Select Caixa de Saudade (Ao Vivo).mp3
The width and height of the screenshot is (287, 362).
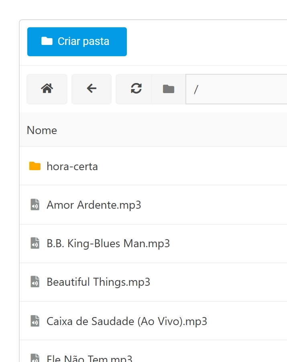[126, 321]
